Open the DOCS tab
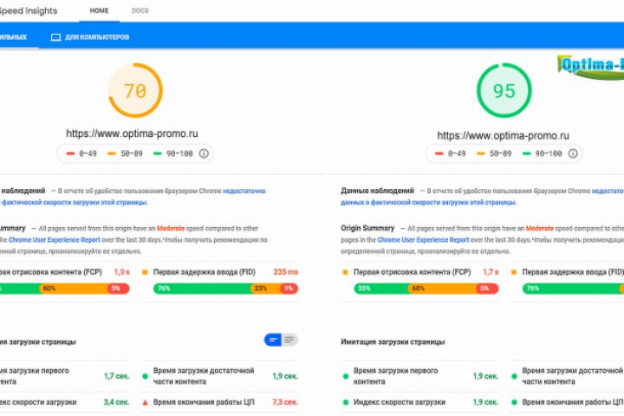Screen dimensions: 624x416 [140, 10]
